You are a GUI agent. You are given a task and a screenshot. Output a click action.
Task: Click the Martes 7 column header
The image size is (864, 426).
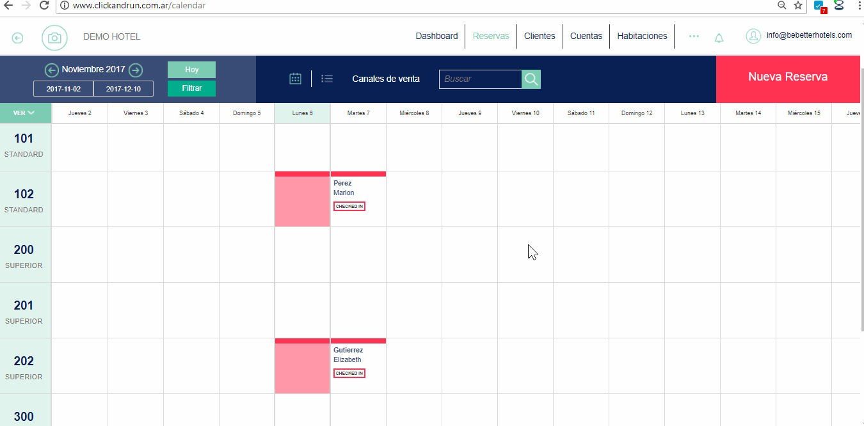click(358, 113)
